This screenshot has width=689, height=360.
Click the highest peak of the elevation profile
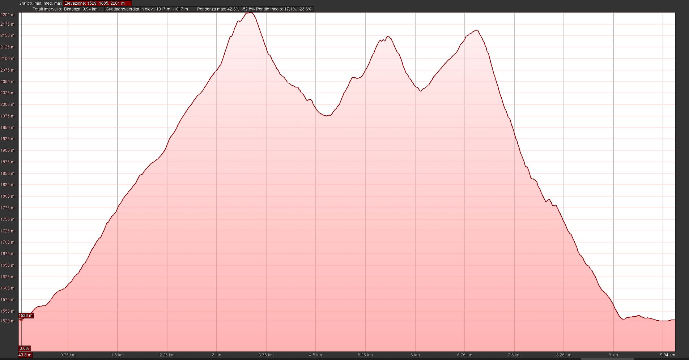pyautogui.click(x=250, y=13)
